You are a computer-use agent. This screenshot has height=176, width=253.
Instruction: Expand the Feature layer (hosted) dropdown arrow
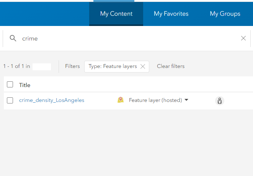point(186,100)
